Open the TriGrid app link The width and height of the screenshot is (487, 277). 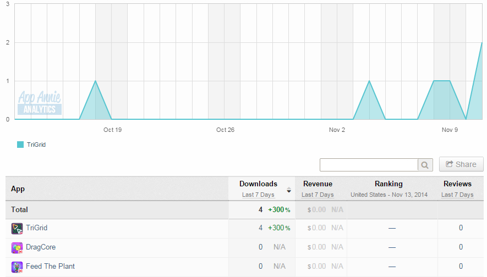[x=37, y=228]
